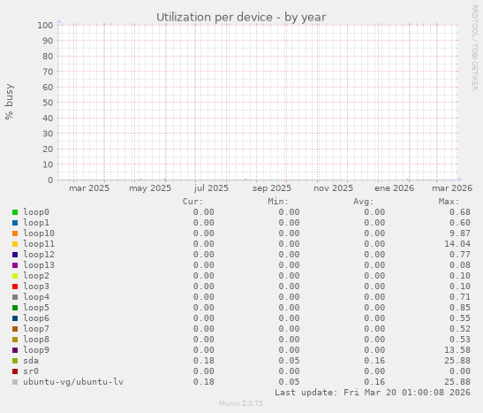Image resolution: width=483 pixels, height=413 pixels.
Task: Click the loop5 dark green swatch
Action: click(15, 308)
